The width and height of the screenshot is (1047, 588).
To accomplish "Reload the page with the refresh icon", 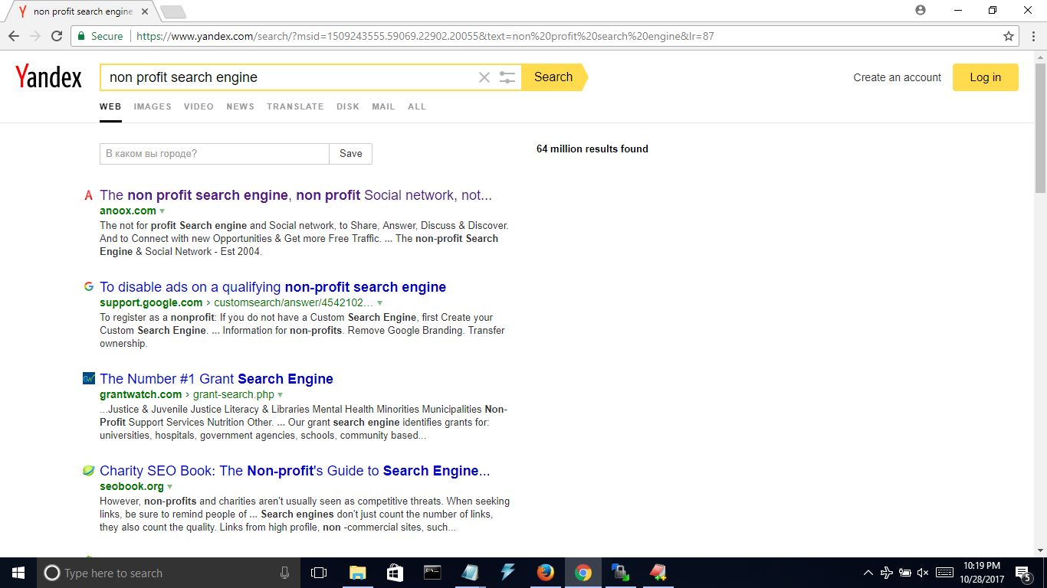I will tap(57, 36).
